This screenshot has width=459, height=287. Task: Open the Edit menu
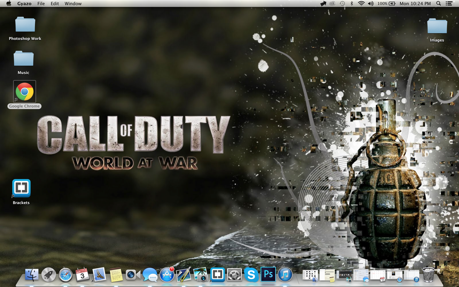55,4
